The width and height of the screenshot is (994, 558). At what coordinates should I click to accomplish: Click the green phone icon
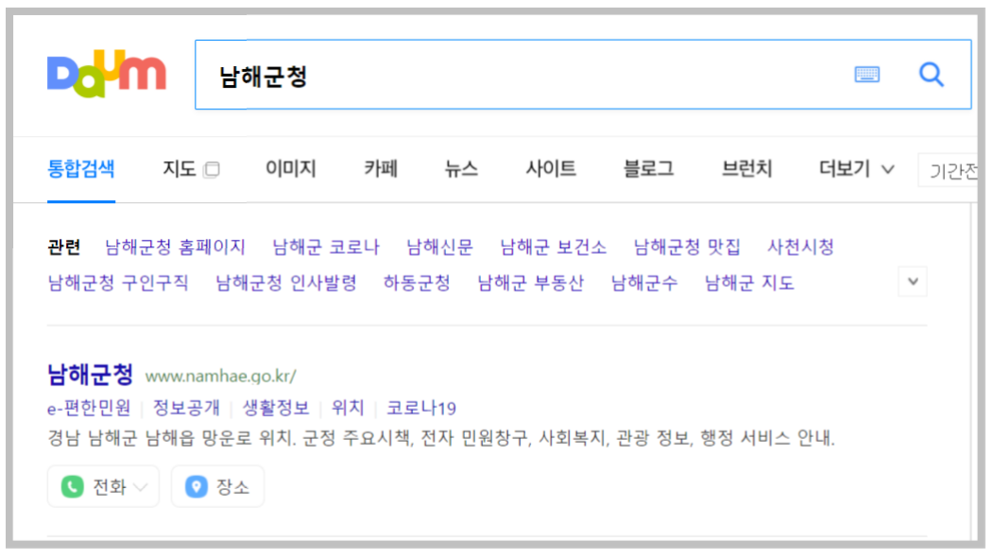pos(72,486)
